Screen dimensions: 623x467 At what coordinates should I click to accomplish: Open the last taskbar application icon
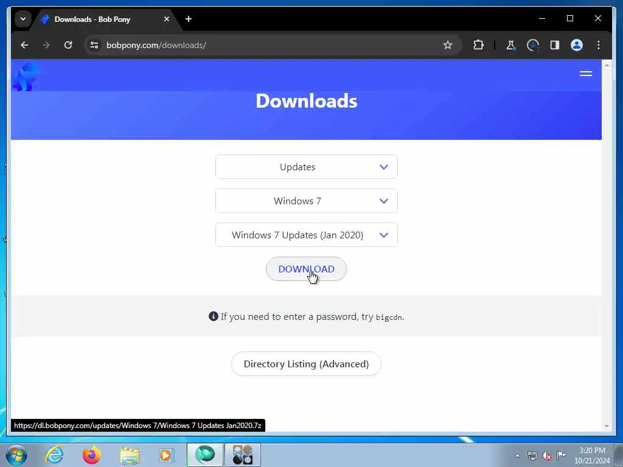(x=242, y=455)
